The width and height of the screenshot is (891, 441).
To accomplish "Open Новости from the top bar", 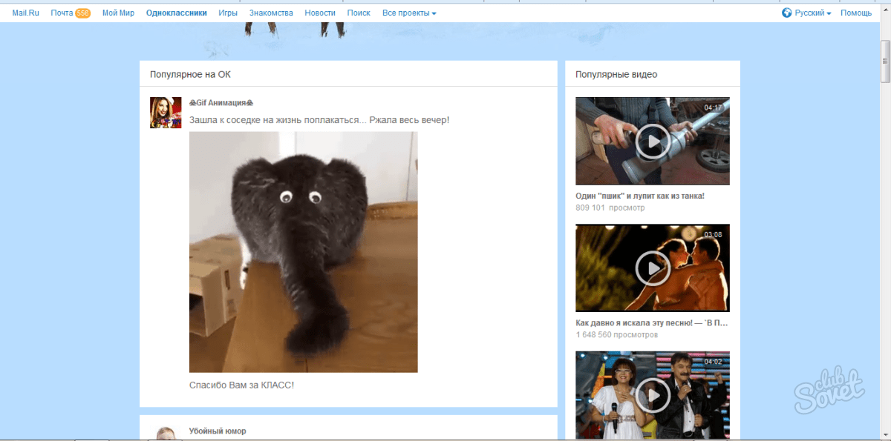I will pyautogui.click(x=320, y=13).
